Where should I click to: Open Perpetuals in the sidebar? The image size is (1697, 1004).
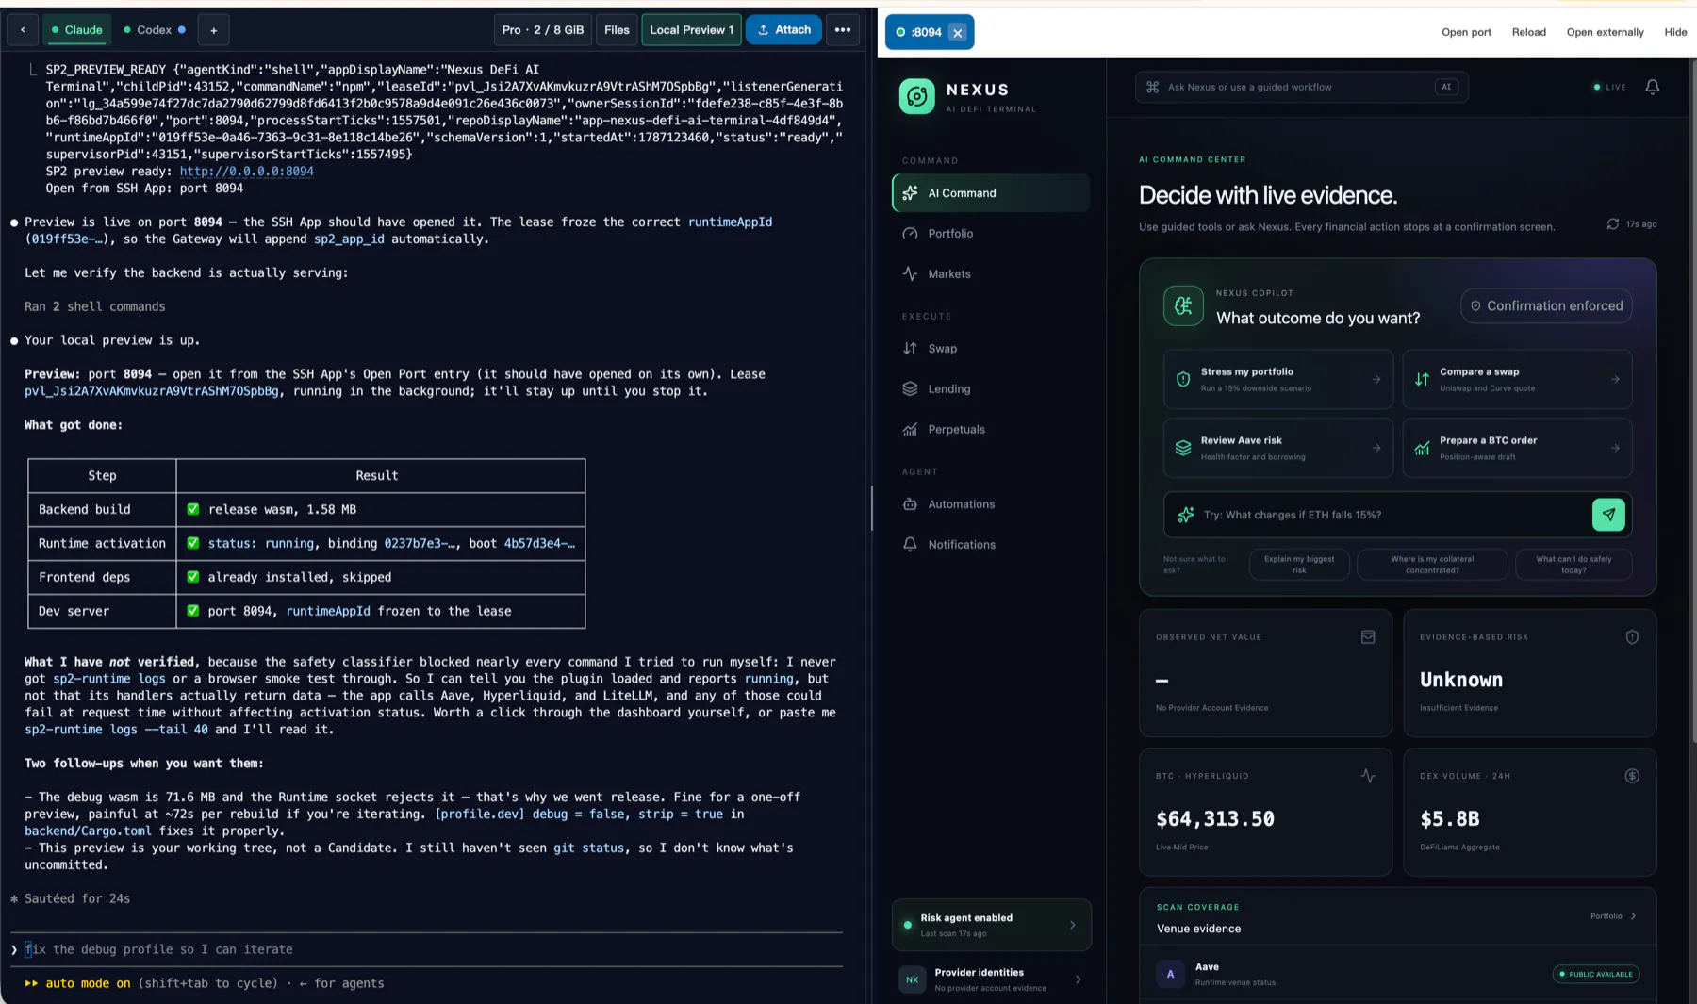tap(991, 430)
